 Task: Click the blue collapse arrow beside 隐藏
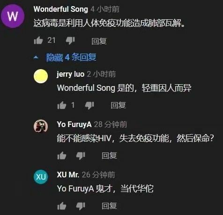pyautogui.click(x=36, y=57)
